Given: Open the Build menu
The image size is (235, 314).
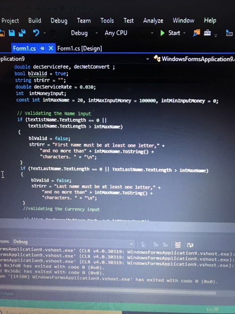Looking at the screenshot, I should tap(35, 21).
